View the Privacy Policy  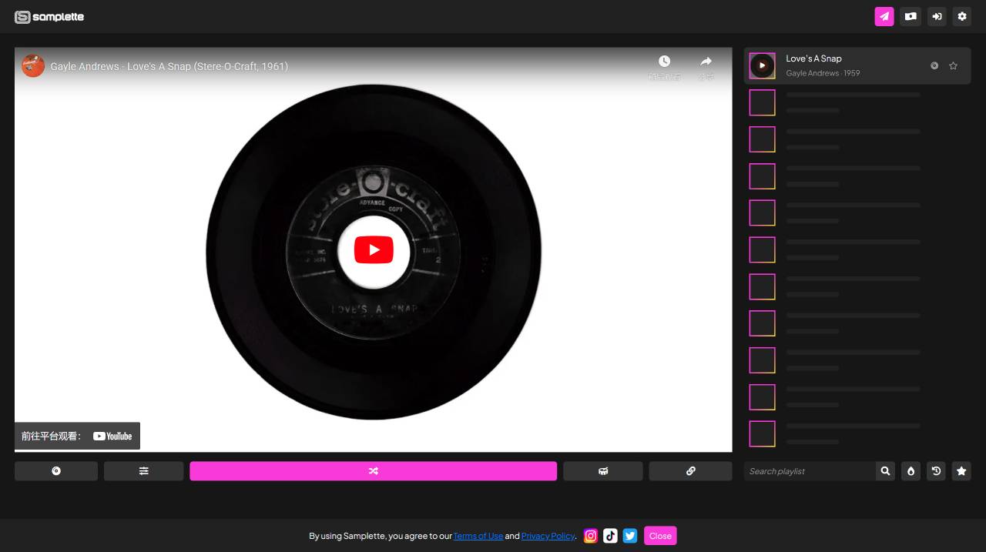[548, 536]
